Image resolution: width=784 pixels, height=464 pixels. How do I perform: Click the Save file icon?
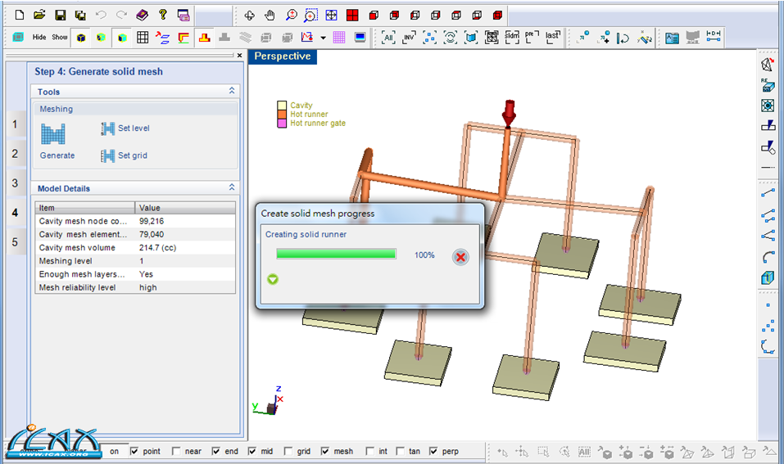click(x=60, y=15)
